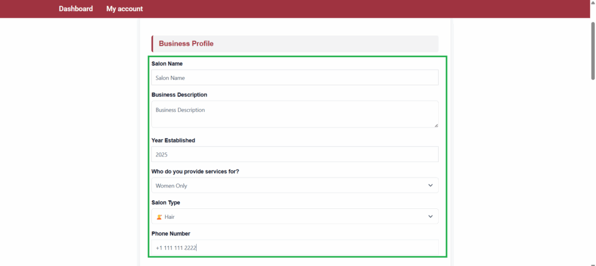Click the page vertical scrollbar thumb
596x266 pixels.
[593, 51]
